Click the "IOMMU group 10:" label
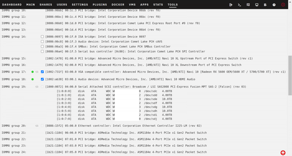 [14, 10]
